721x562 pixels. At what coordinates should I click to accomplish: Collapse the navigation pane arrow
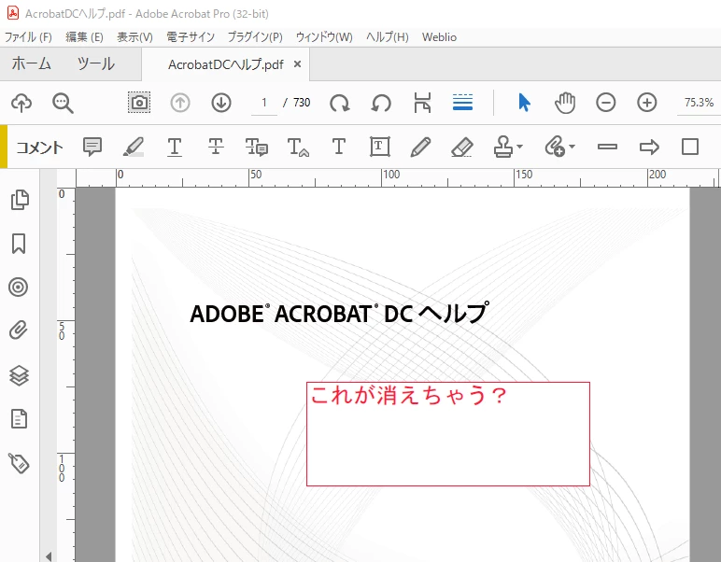[x=49, y=556]
